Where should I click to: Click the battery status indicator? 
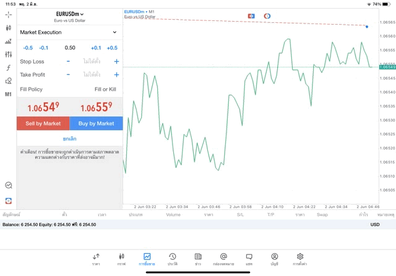pyautogui.click(x=386, y=4)
